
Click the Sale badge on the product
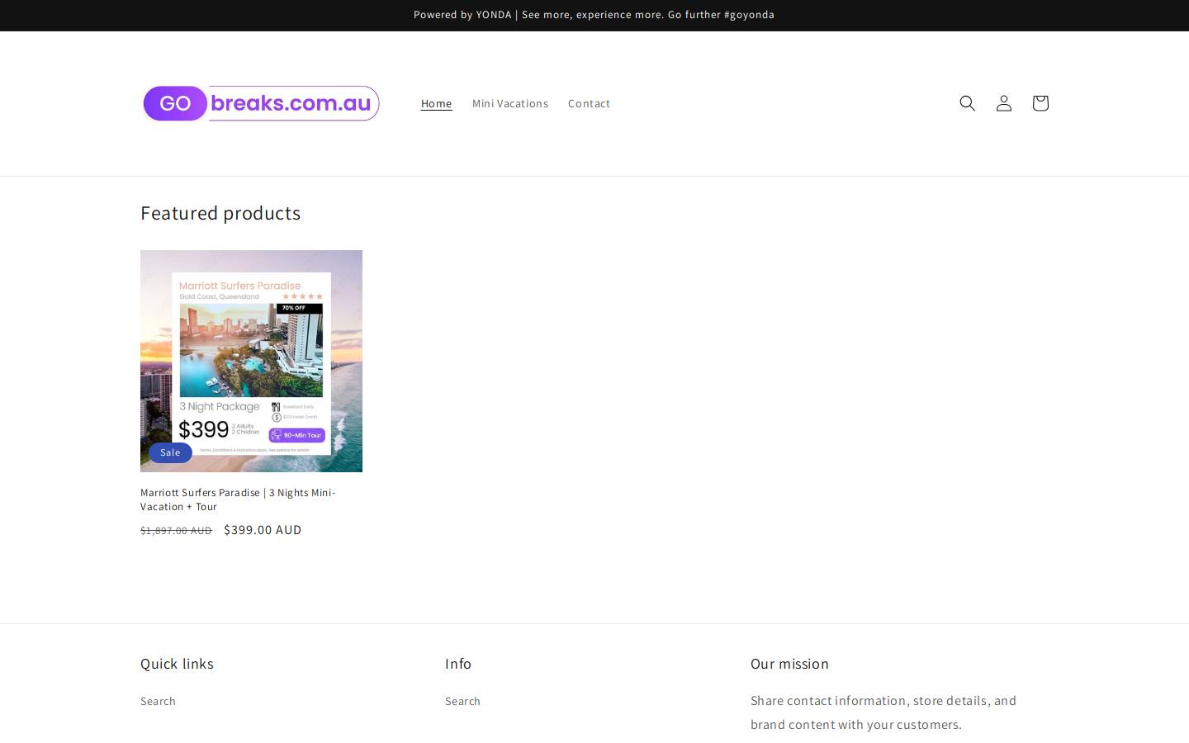coord(170,452)
